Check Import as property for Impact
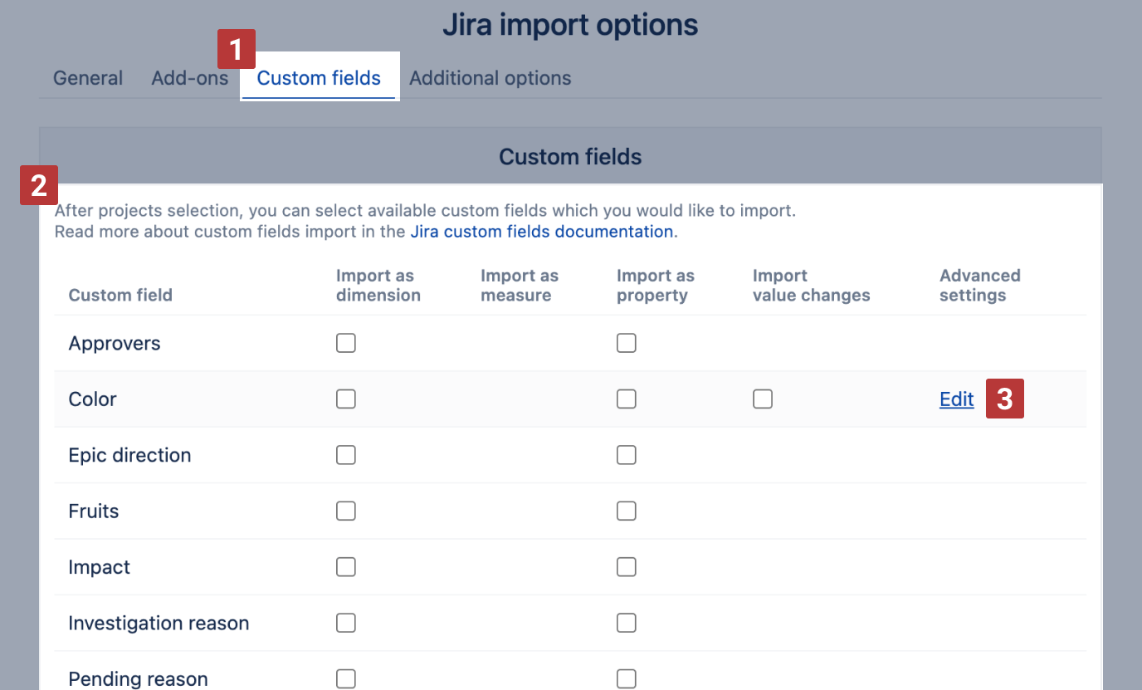The height and width of the screenshot is (690, 1142). tap(627, 567)
